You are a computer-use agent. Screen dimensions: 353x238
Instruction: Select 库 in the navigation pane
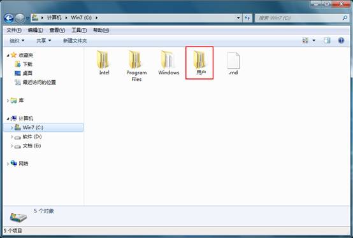click(x=21, y=101)
